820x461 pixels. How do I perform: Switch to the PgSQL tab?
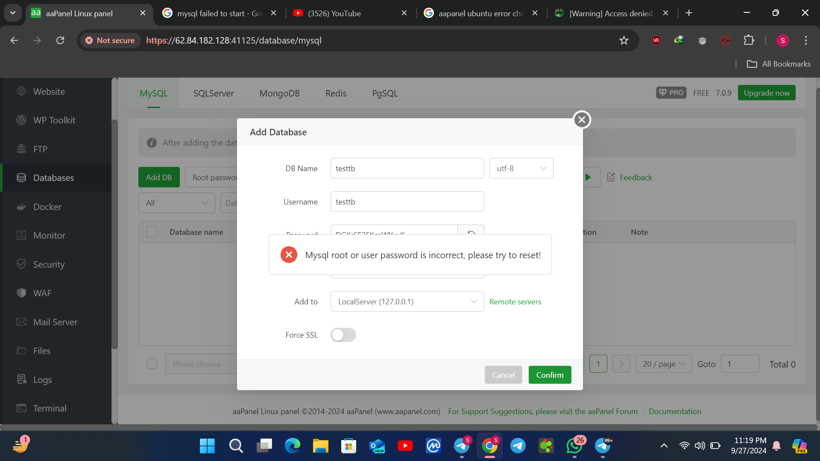click(385, 93)
